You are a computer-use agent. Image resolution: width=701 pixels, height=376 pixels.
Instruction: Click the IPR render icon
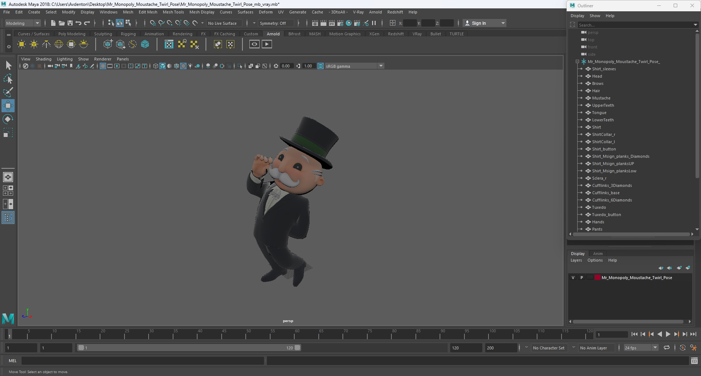pos(332,23)
